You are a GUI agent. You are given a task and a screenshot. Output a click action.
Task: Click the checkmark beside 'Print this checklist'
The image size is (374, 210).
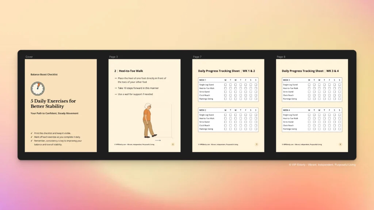(x=32, y=133)
